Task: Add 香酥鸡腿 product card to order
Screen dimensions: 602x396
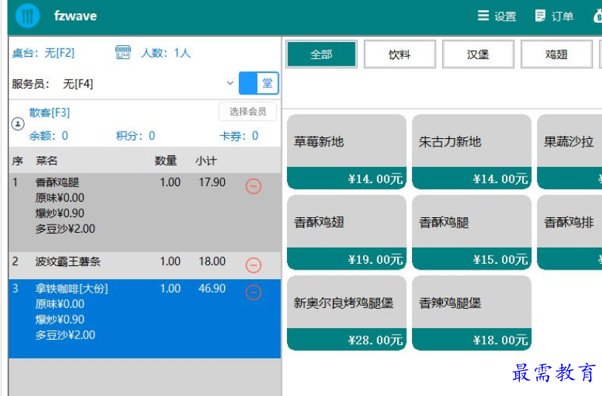Action: (x=472, y=232)
